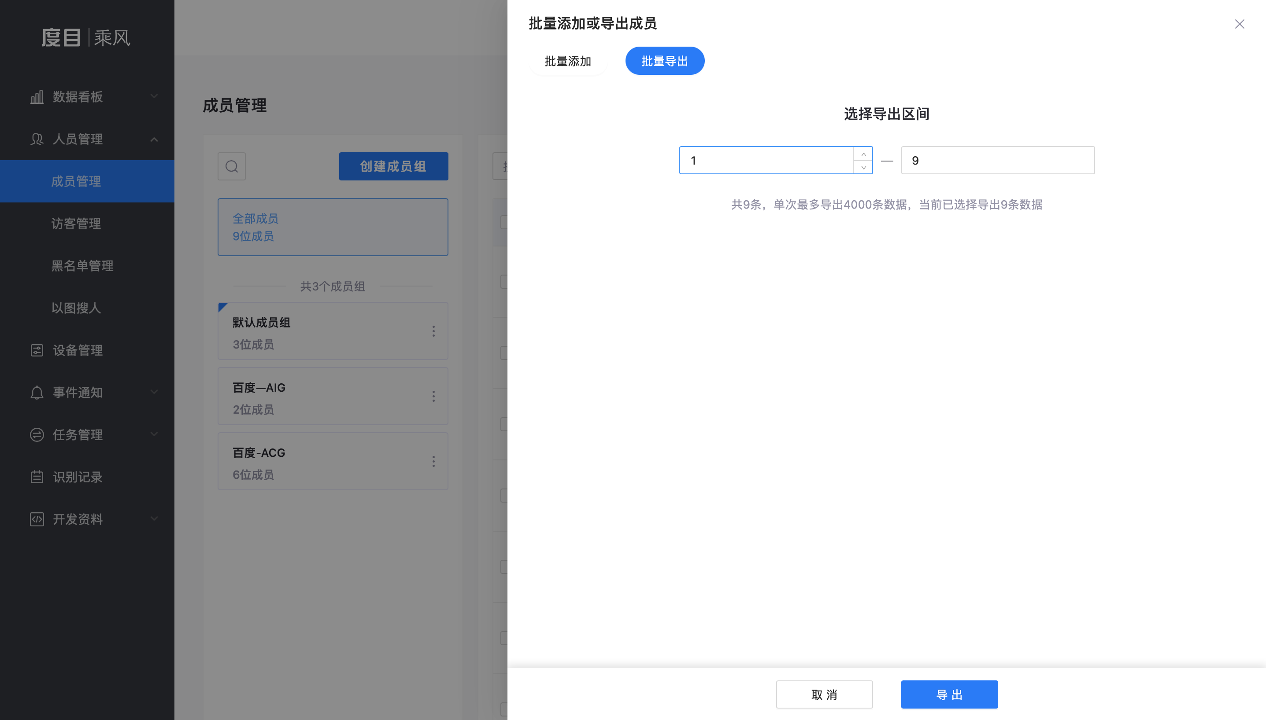
Task: Open 访客管理 in the sidebar
Action: 87,224
